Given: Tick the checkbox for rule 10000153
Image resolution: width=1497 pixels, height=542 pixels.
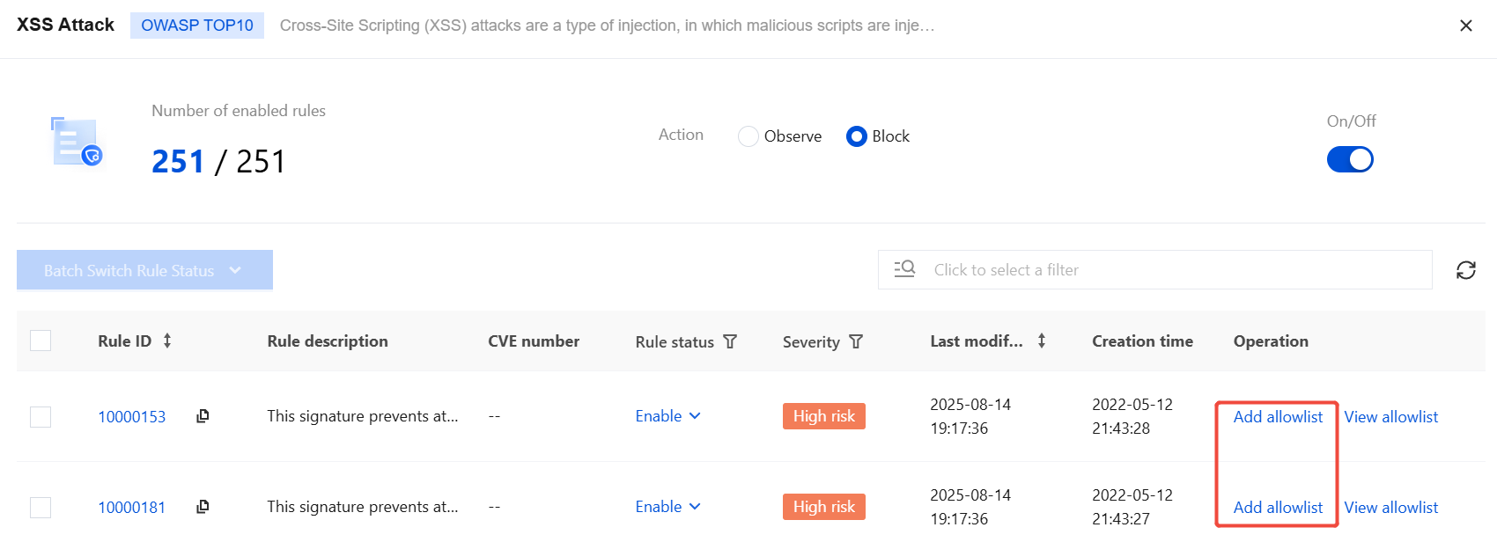Looking at the screenshot, I should (41, 416).
